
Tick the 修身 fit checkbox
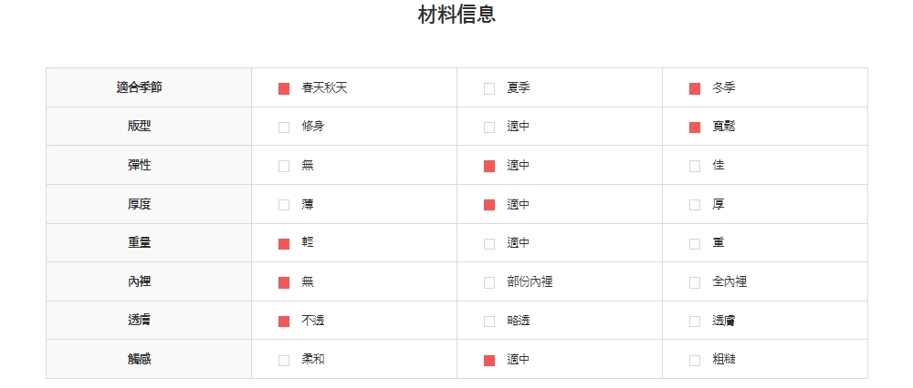click(x=284, y=127)
